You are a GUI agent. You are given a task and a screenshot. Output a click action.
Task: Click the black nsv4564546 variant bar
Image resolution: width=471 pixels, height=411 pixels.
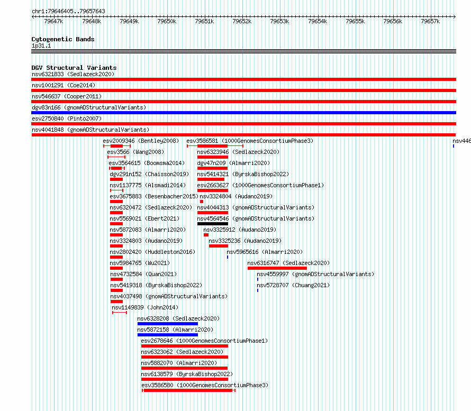[213, 224]
